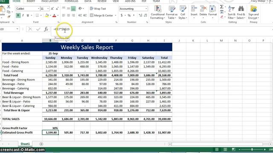Click Wrap Text button
The height and width of the screenshot is (153, 273).
(98, 8)
